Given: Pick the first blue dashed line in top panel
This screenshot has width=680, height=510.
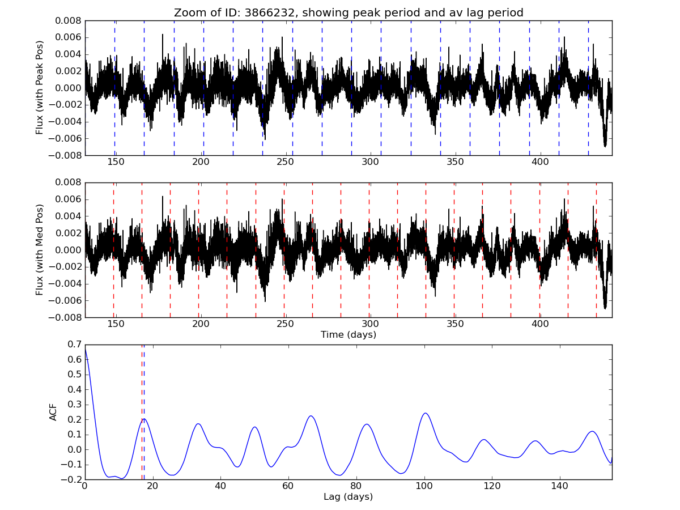Looking at the screenshot, I should pos(114,57).
